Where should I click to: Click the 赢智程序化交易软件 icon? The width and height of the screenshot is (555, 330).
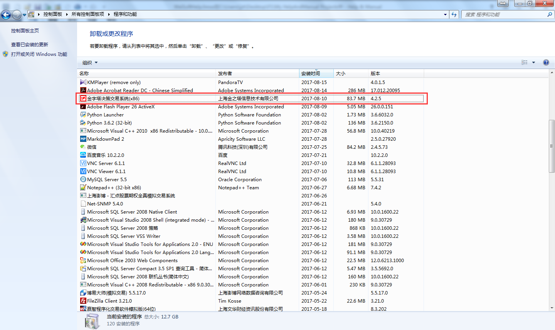83,309
